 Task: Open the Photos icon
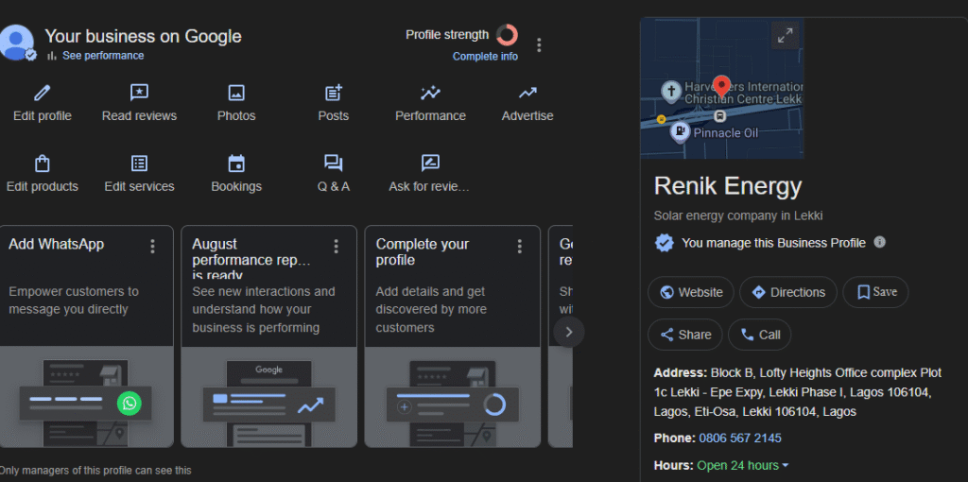pos(236,93)
